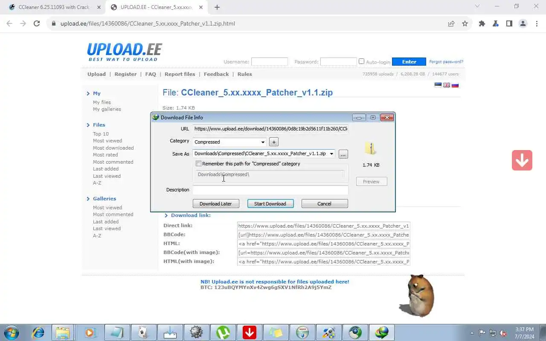Click the blue Enter login button
This screenshot has width=546, height=341.
tap(409, 62)
